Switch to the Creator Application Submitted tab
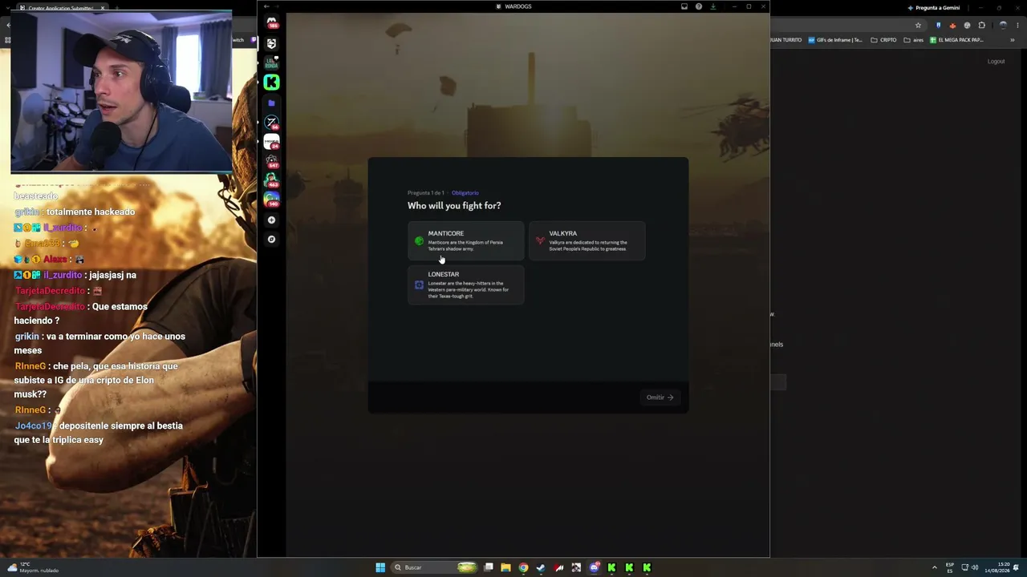Viewport: 1027px width, 577px height. pos(61,8)
